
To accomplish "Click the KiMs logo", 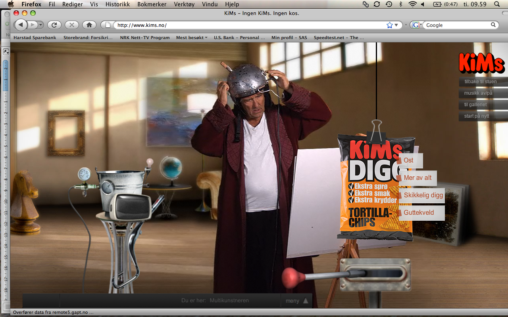I will coord(481,63).
